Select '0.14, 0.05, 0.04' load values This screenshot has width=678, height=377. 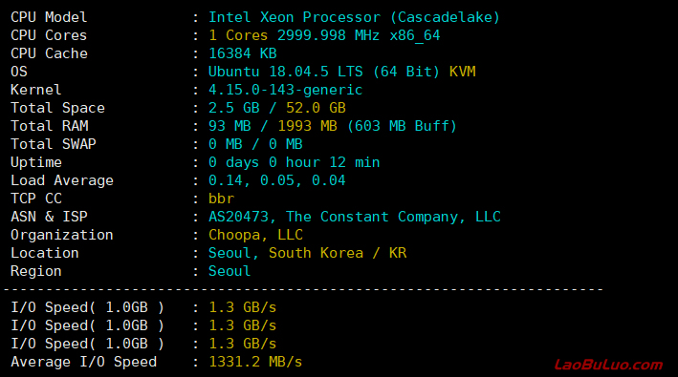(x=277, y=180)
